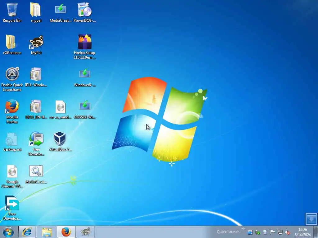Select MediaCreat... icon with gears
This screenshot has height=238, width=318.
pos(36,174)
